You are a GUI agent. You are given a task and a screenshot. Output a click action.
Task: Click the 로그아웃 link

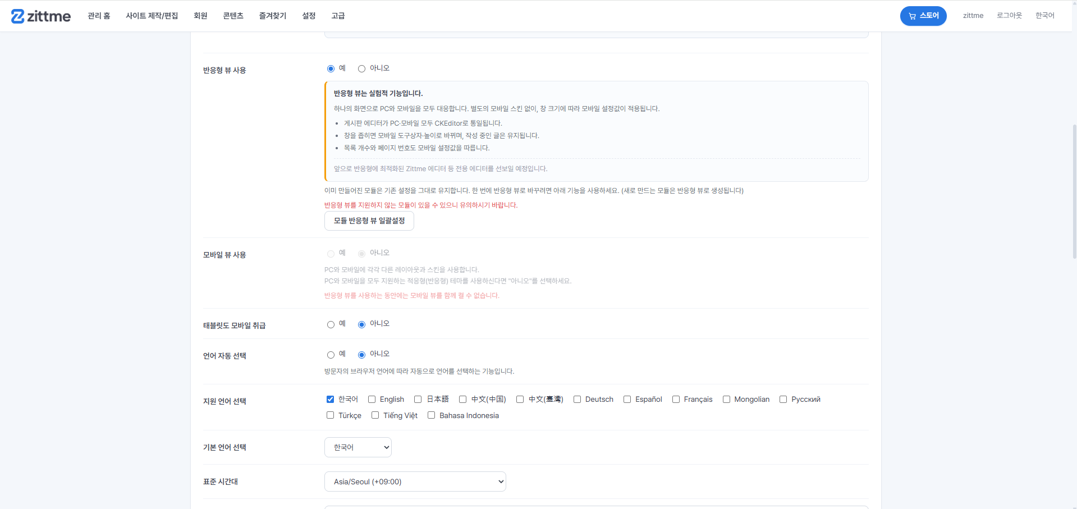tap(1009, 16)
